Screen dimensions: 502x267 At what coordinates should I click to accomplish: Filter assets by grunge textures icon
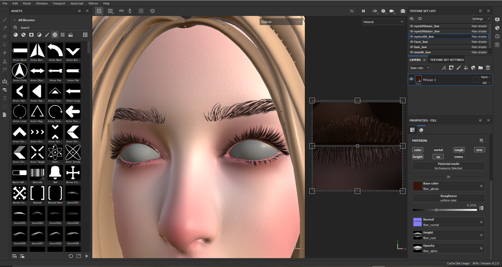(x=63, y=35)
